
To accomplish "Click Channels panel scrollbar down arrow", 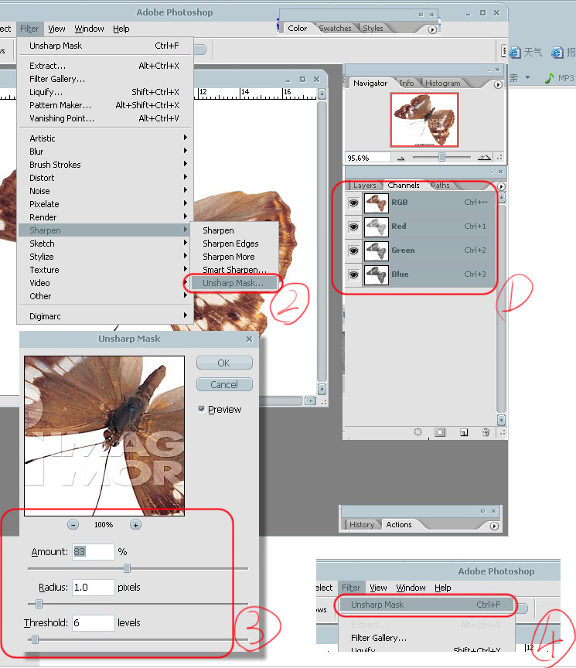I will [x=502, y=420].
